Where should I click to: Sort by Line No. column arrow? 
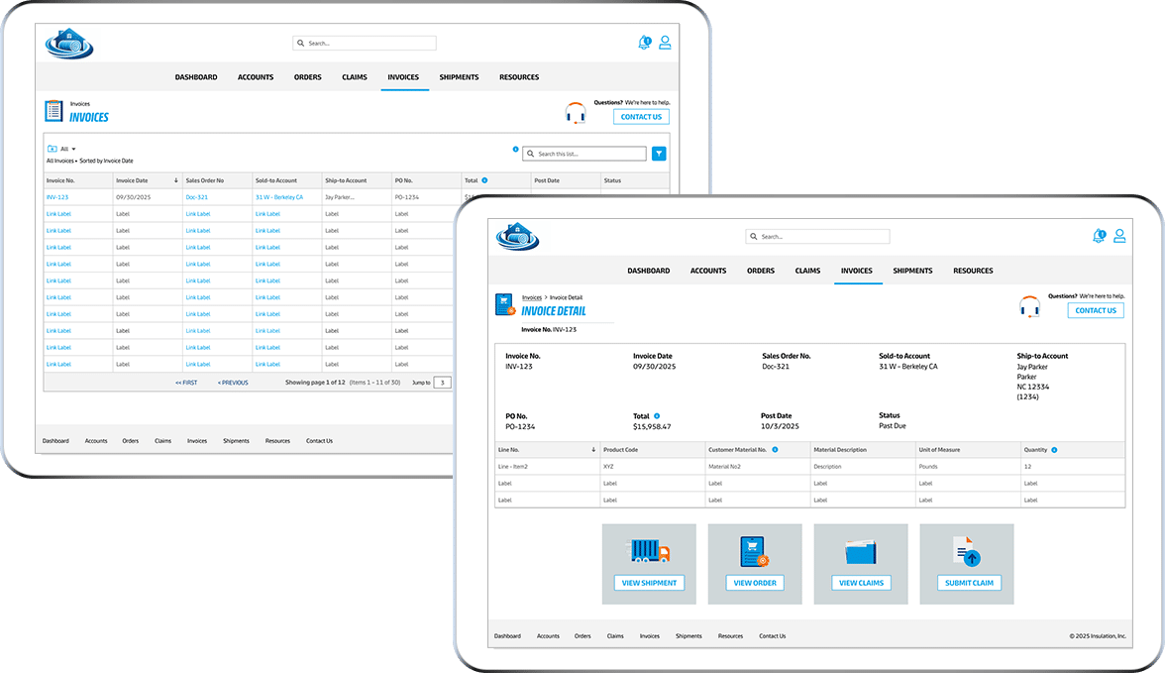coord(593,450)
